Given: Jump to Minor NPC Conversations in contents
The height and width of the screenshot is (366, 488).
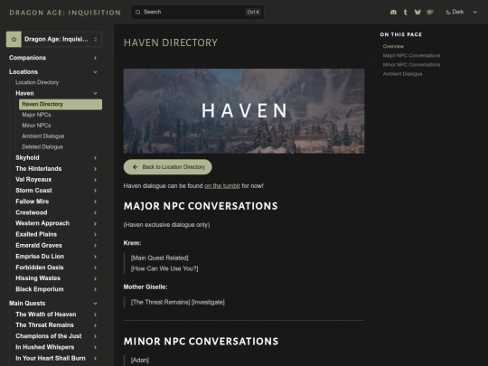Looking at the screenshot, I should point(411,65).
